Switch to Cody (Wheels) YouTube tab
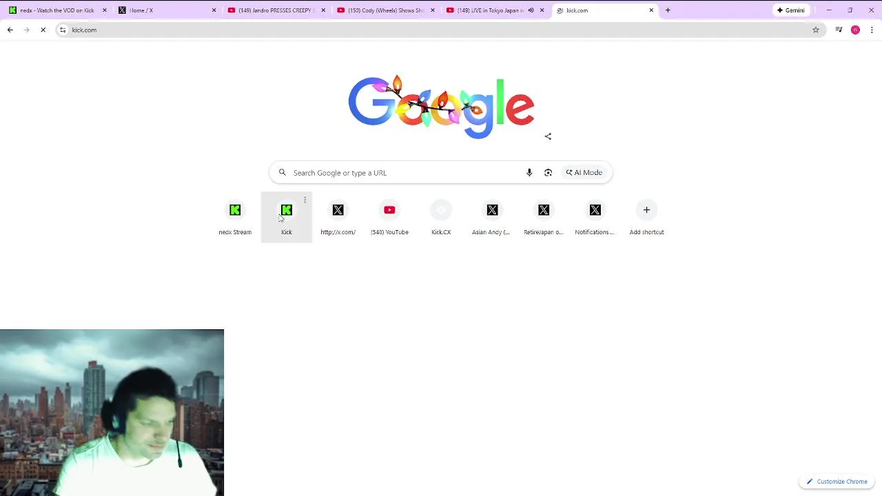 (386, 10)
